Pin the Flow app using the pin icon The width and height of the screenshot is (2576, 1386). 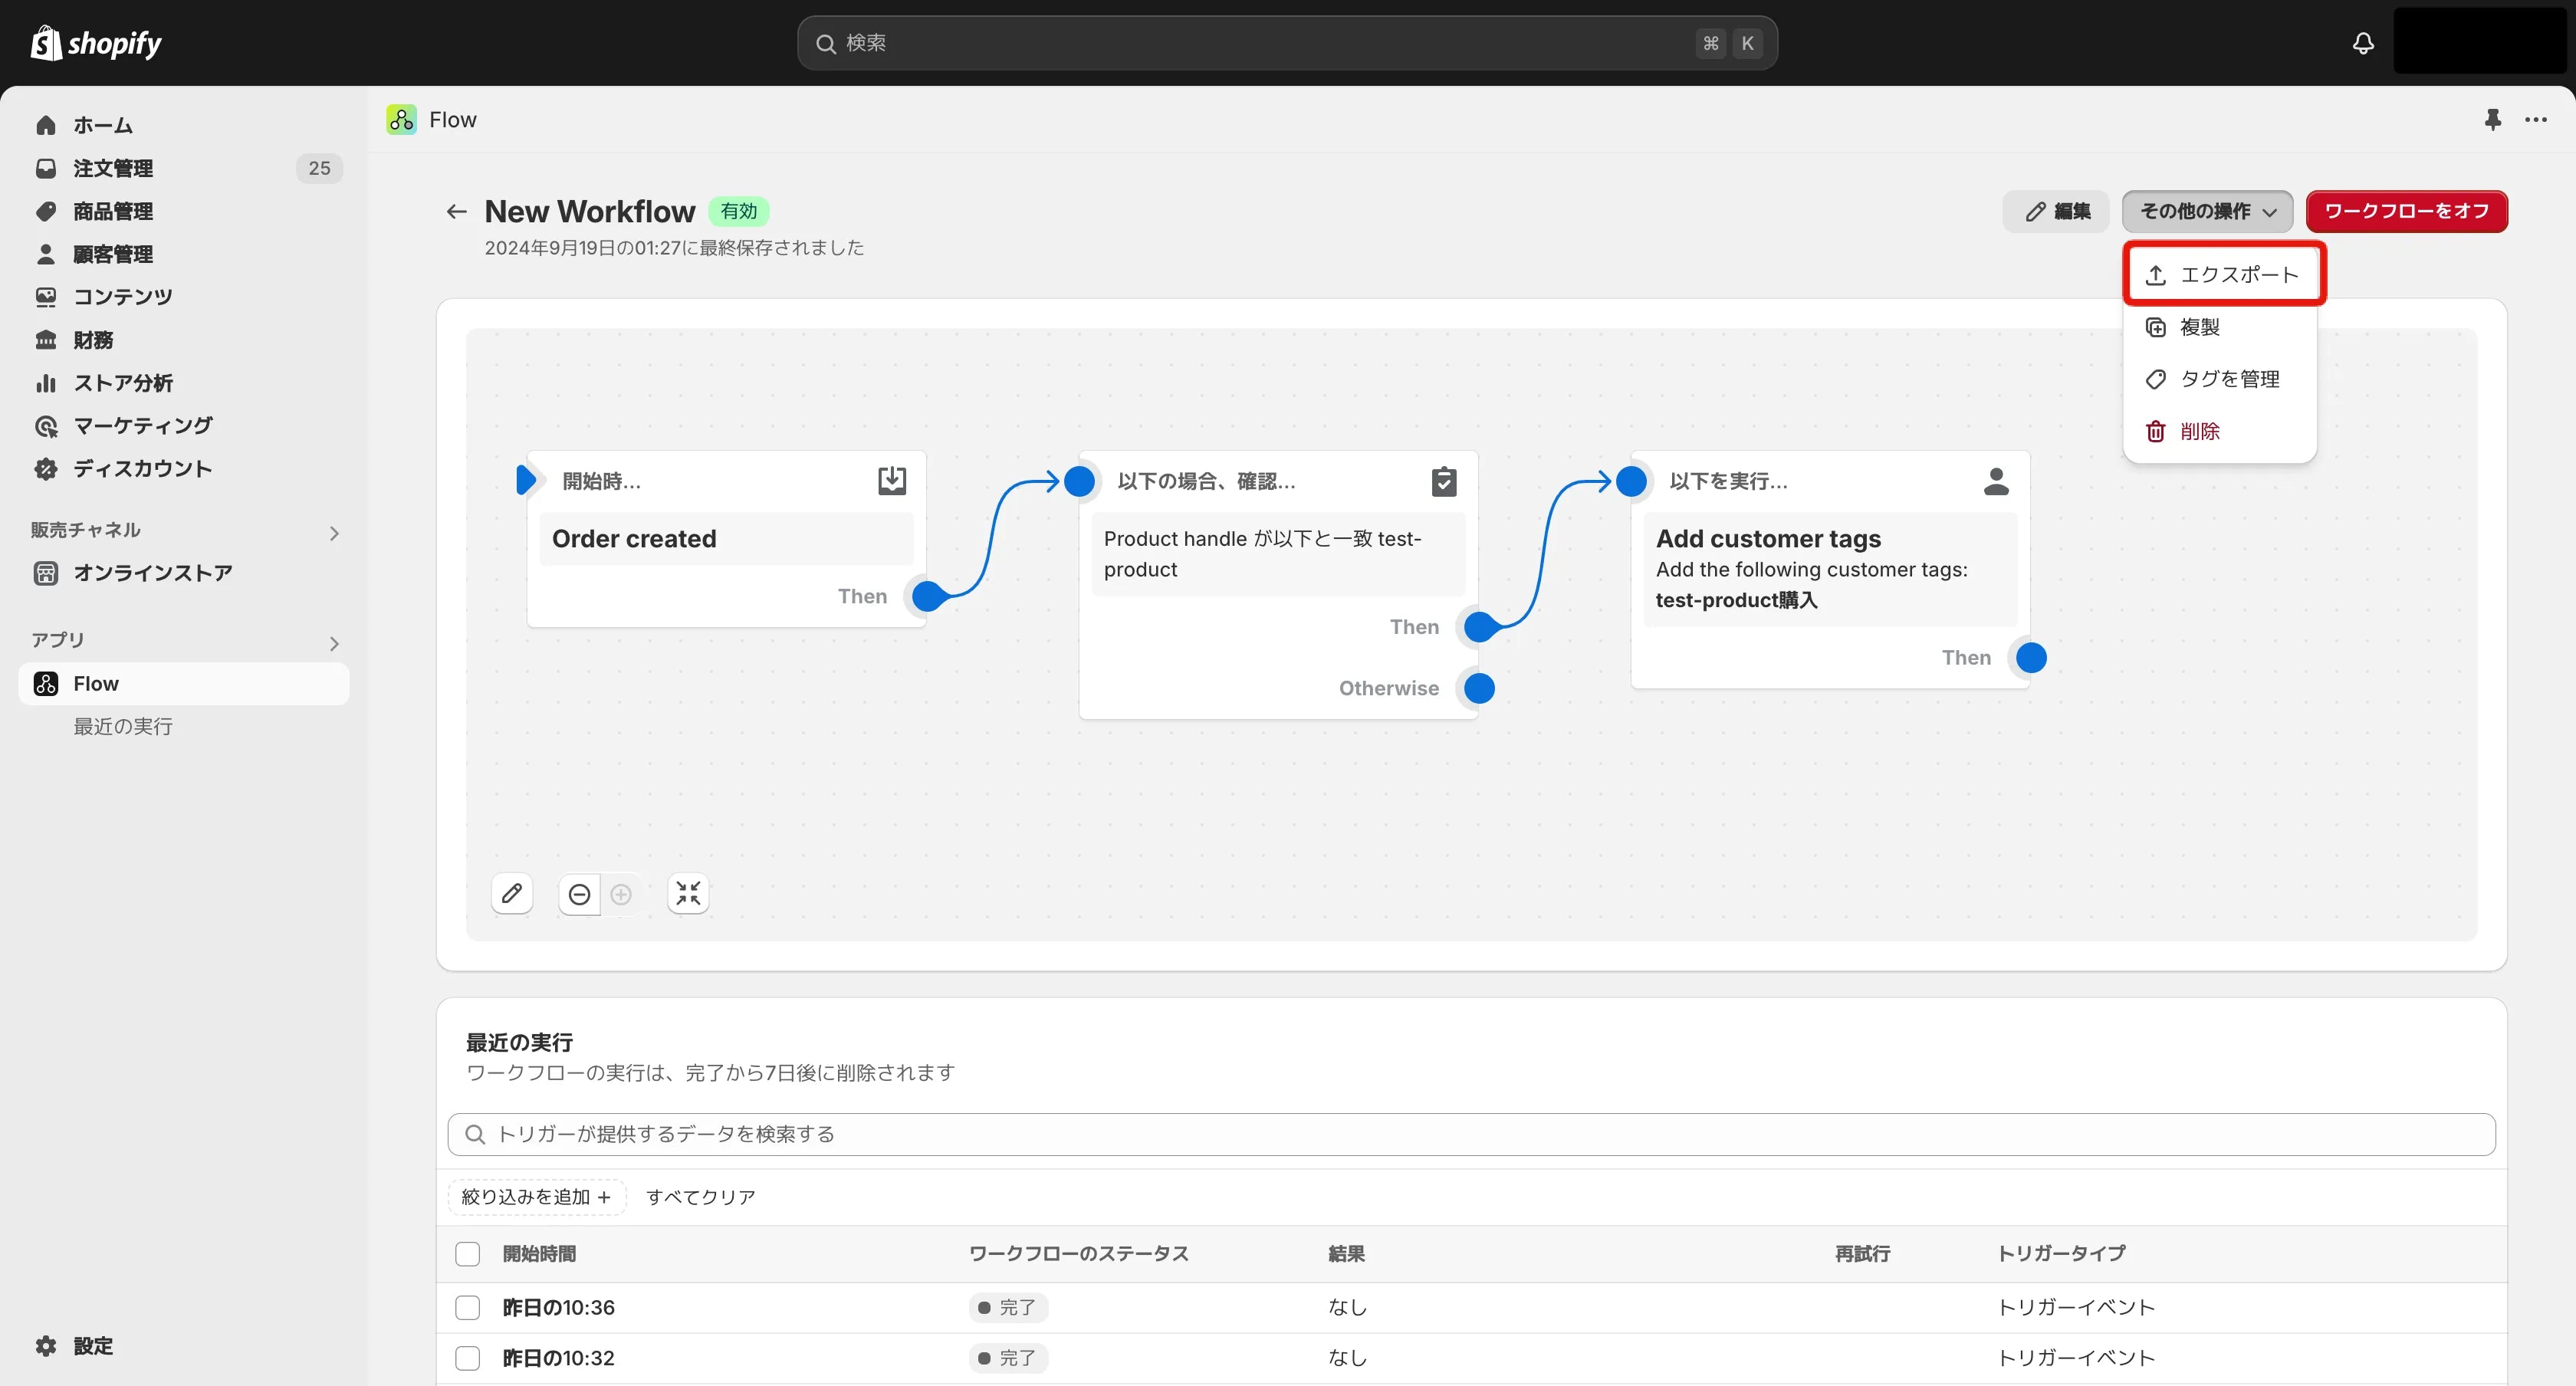click(x=2492, y=119)
